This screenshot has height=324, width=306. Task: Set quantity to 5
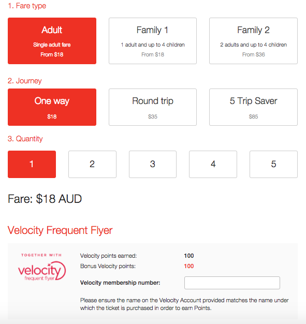pos(273,164)
